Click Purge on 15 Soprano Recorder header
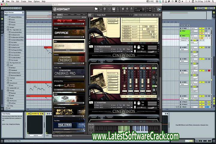216x144 pixels. click(128, 49)
